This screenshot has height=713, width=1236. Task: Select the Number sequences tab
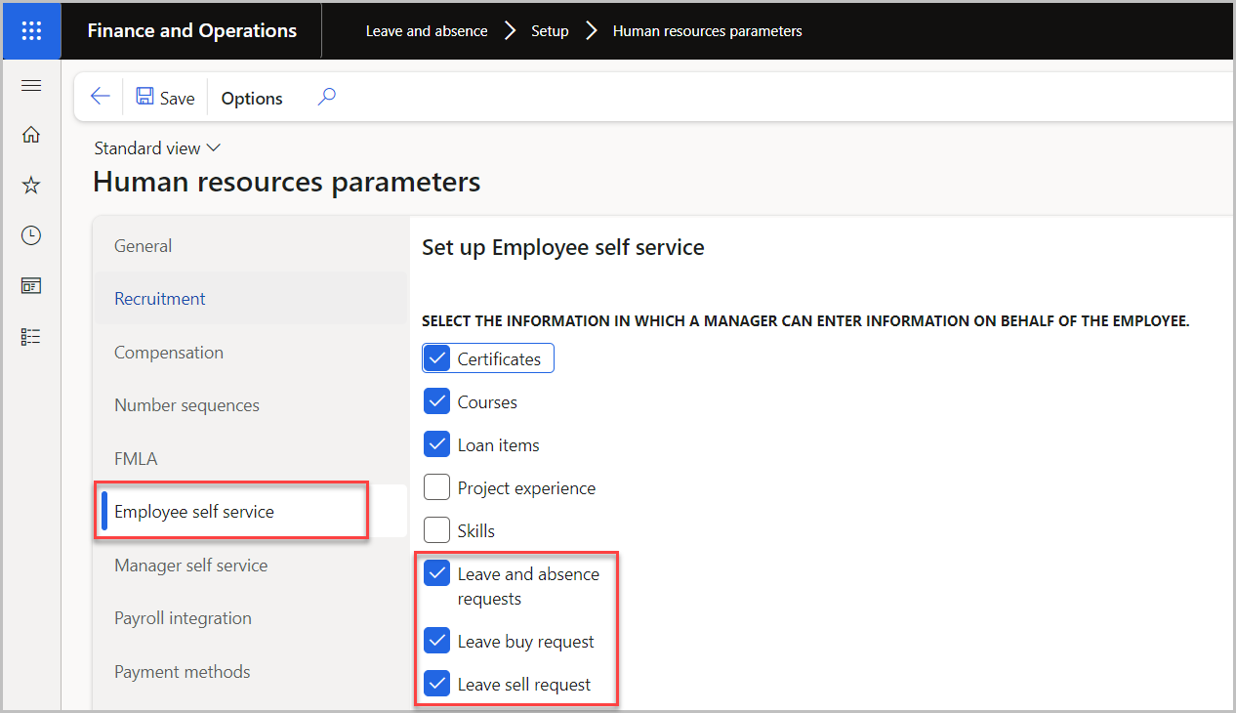pyautogui.click(x=250, y=405)
